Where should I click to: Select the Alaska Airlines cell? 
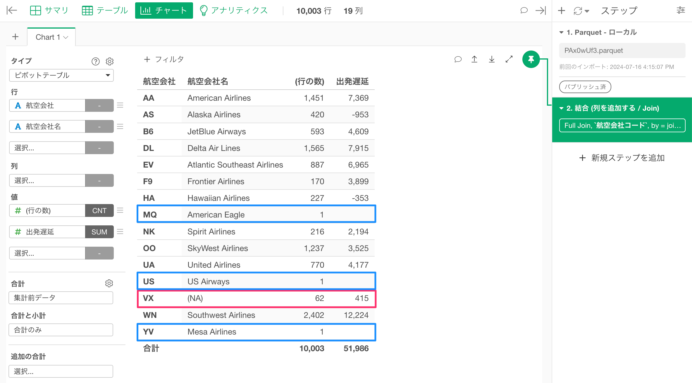coord(214,114)
